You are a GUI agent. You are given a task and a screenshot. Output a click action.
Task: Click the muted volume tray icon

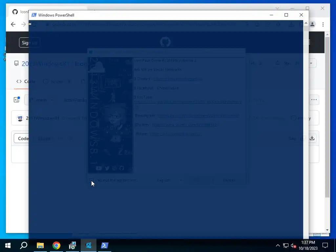coord(294,245)
